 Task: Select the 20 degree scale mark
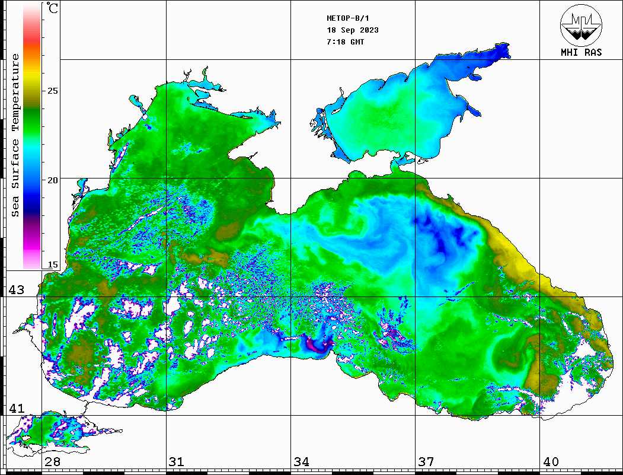coord(53,180)
